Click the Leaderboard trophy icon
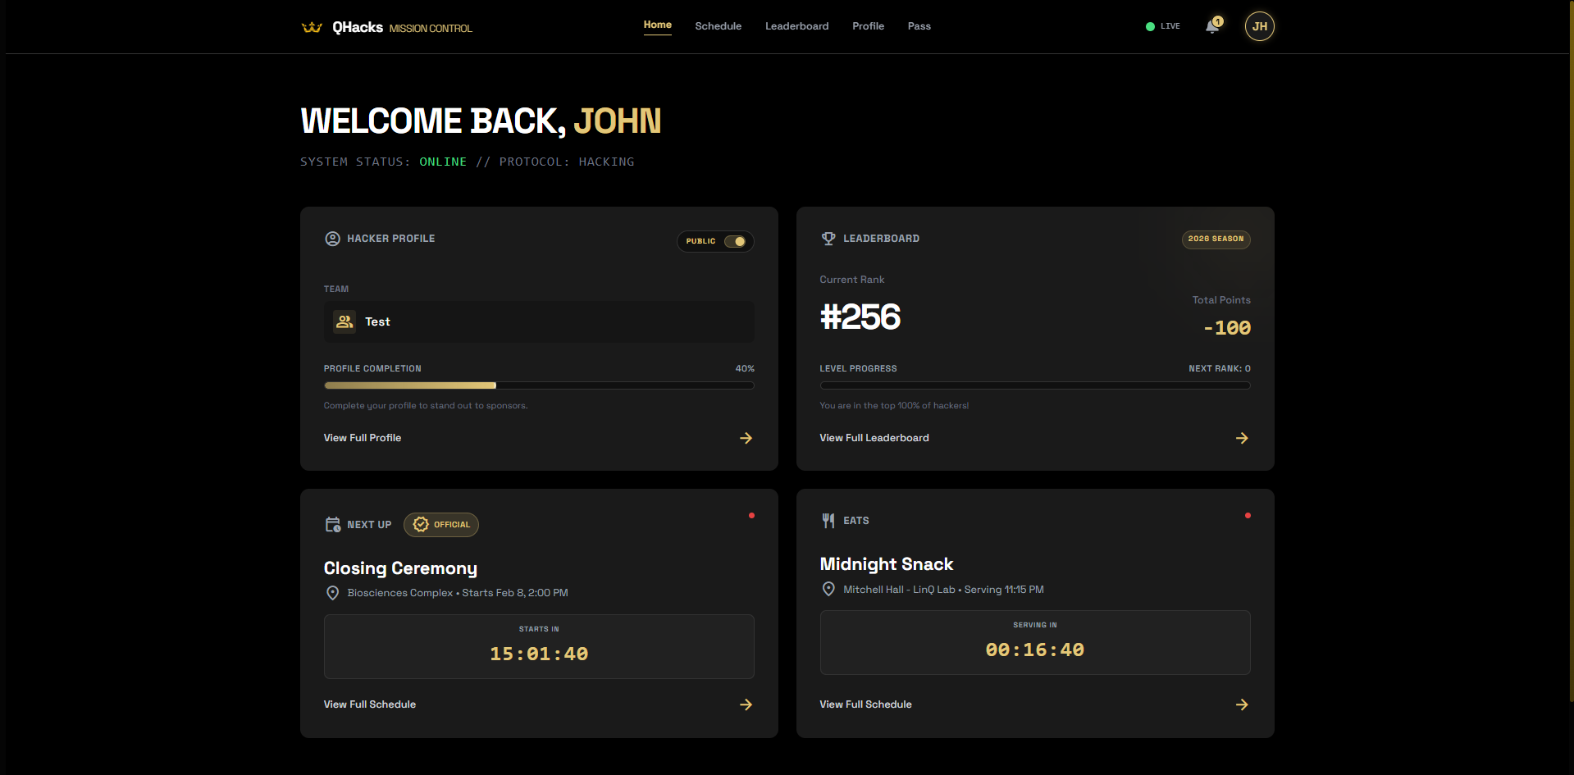 [x=828, y=239]
